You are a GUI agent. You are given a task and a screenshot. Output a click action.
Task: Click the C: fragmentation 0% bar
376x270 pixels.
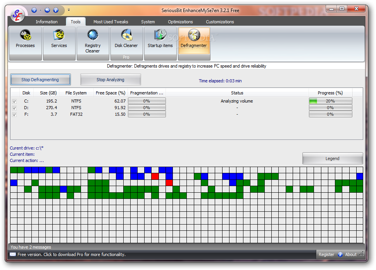point(147,101)
